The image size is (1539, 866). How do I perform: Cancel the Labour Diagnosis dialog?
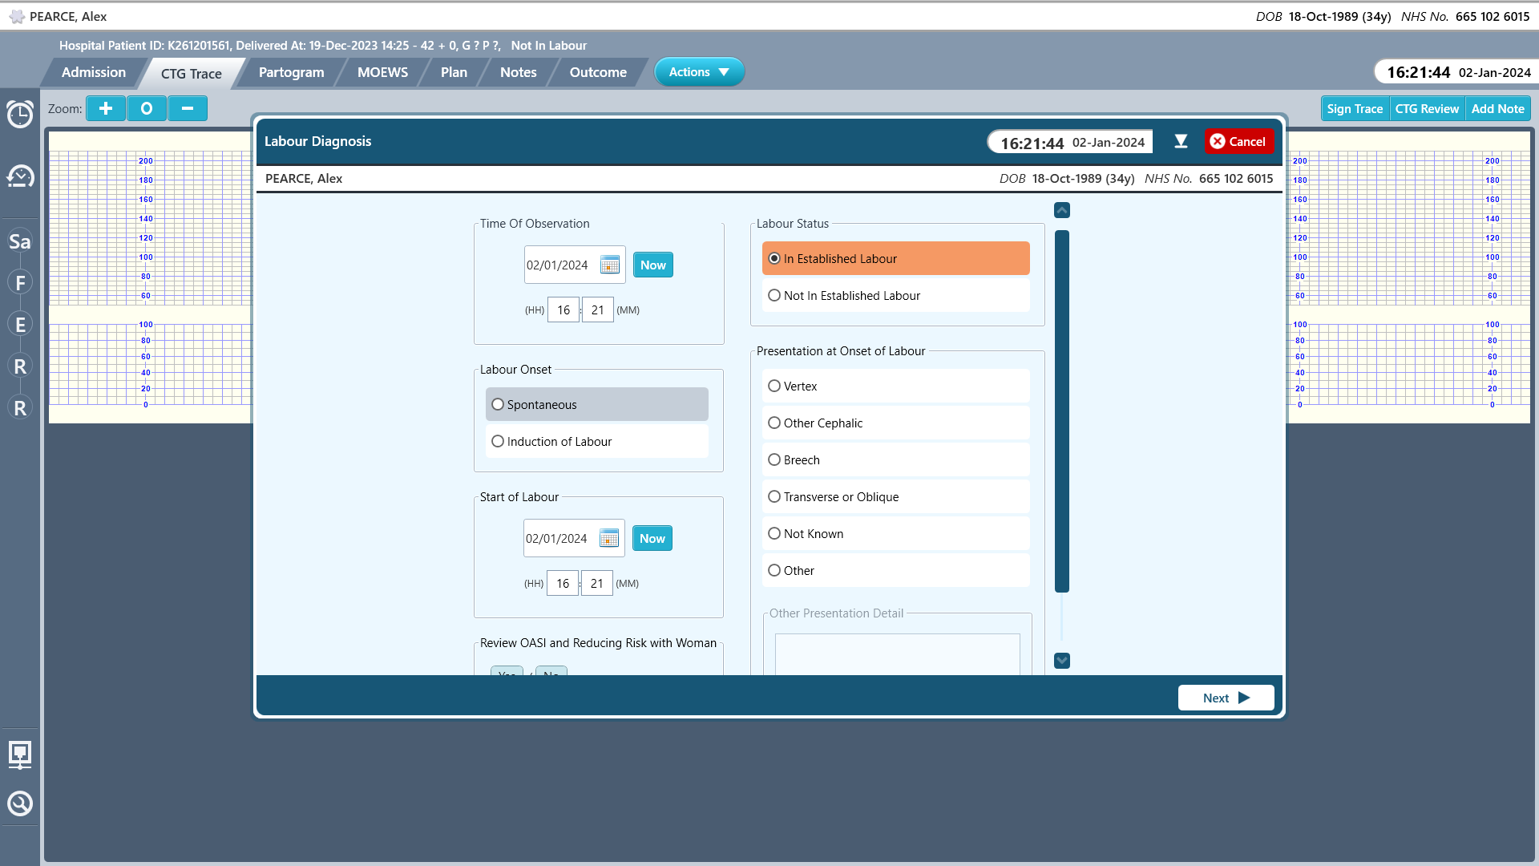click(x=1238, y=142)
